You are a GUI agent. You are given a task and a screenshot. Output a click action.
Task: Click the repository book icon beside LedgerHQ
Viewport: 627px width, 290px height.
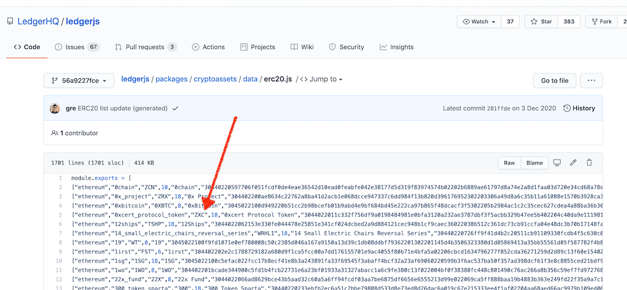pyautogui.click(x=10, y=21)
